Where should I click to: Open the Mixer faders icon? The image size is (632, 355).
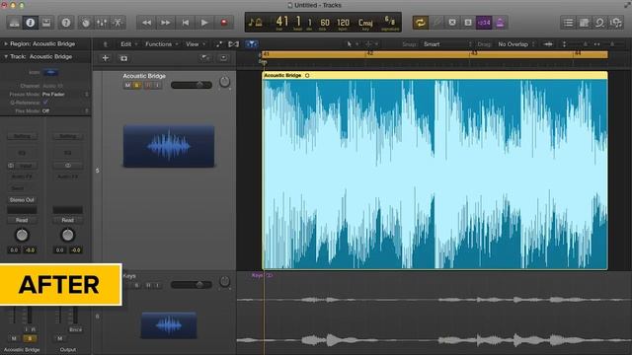(102, 23)
